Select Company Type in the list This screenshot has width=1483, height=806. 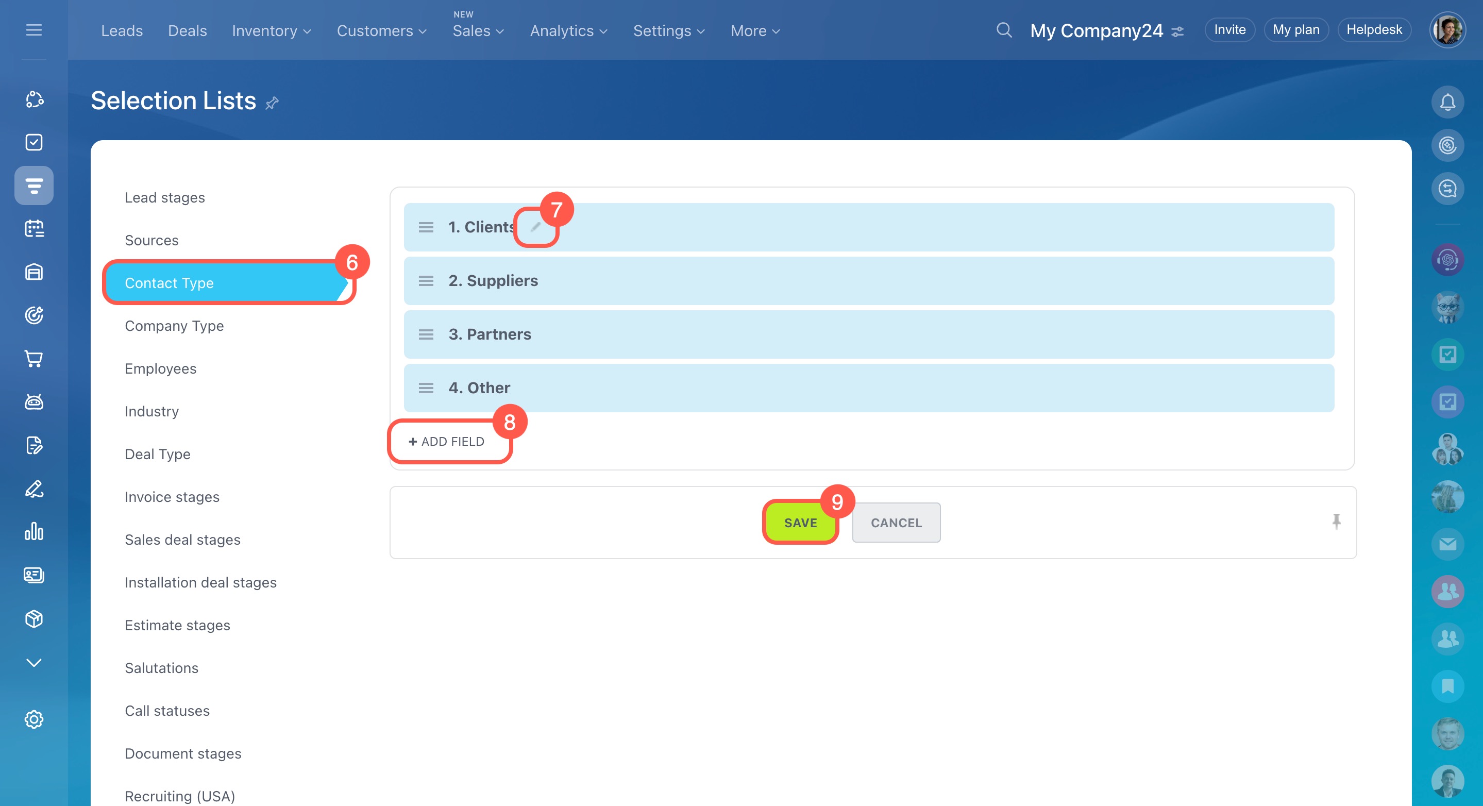click(x=174, y=326)
